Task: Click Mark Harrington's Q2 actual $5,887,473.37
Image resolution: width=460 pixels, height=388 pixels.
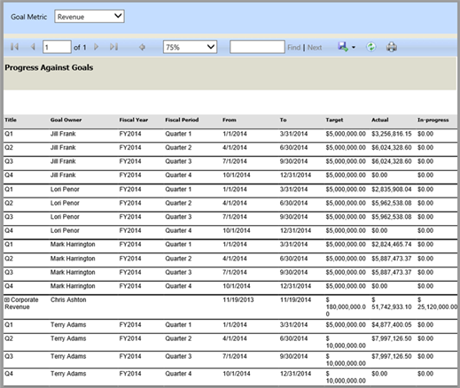Action: coord(392,259)
